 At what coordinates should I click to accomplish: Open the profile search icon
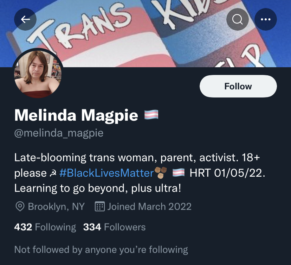tap(238, 19)
